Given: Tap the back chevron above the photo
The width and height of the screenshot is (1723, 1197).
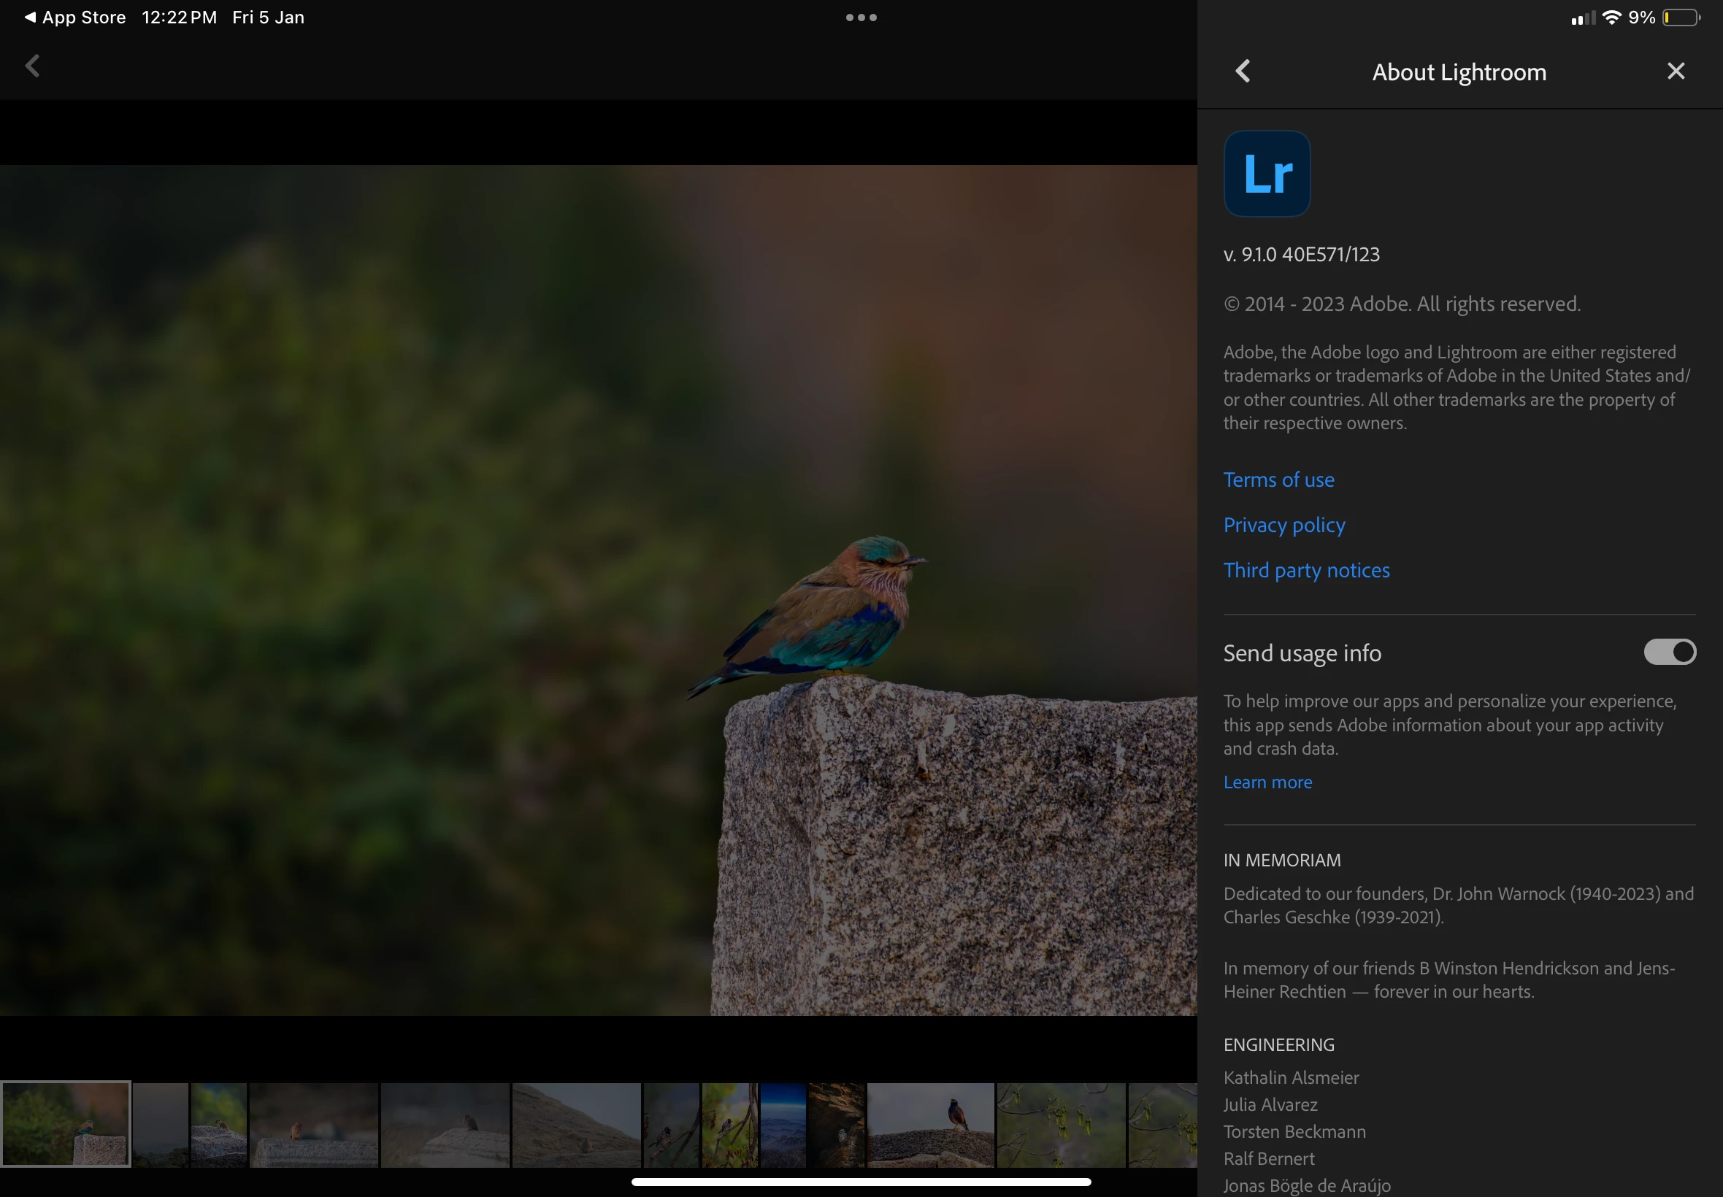Looking at the screenshot, I should (x=32, y=66).
